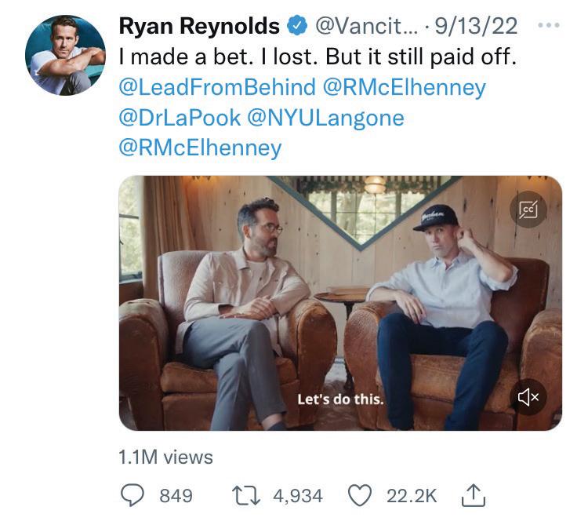Play the embedded video
The height and width of the screenshot is (525, 588).
340,303
